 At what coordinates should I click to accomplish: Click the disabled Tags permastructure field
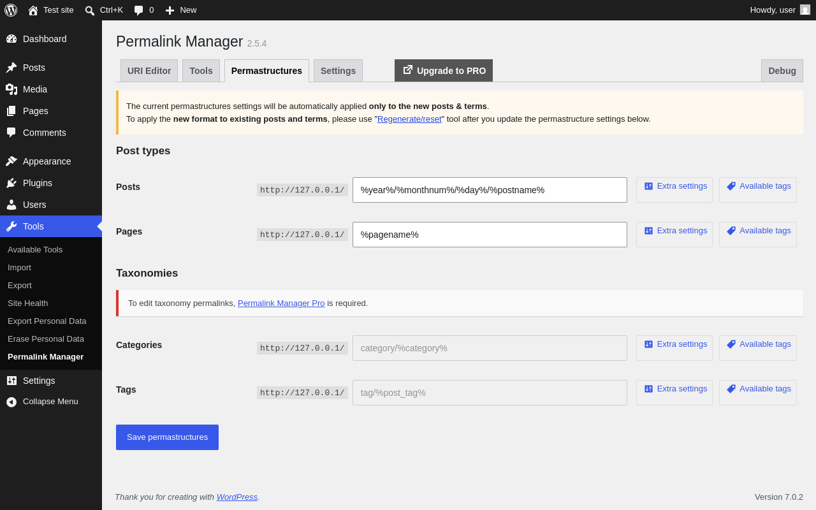[x=490, y=393]
